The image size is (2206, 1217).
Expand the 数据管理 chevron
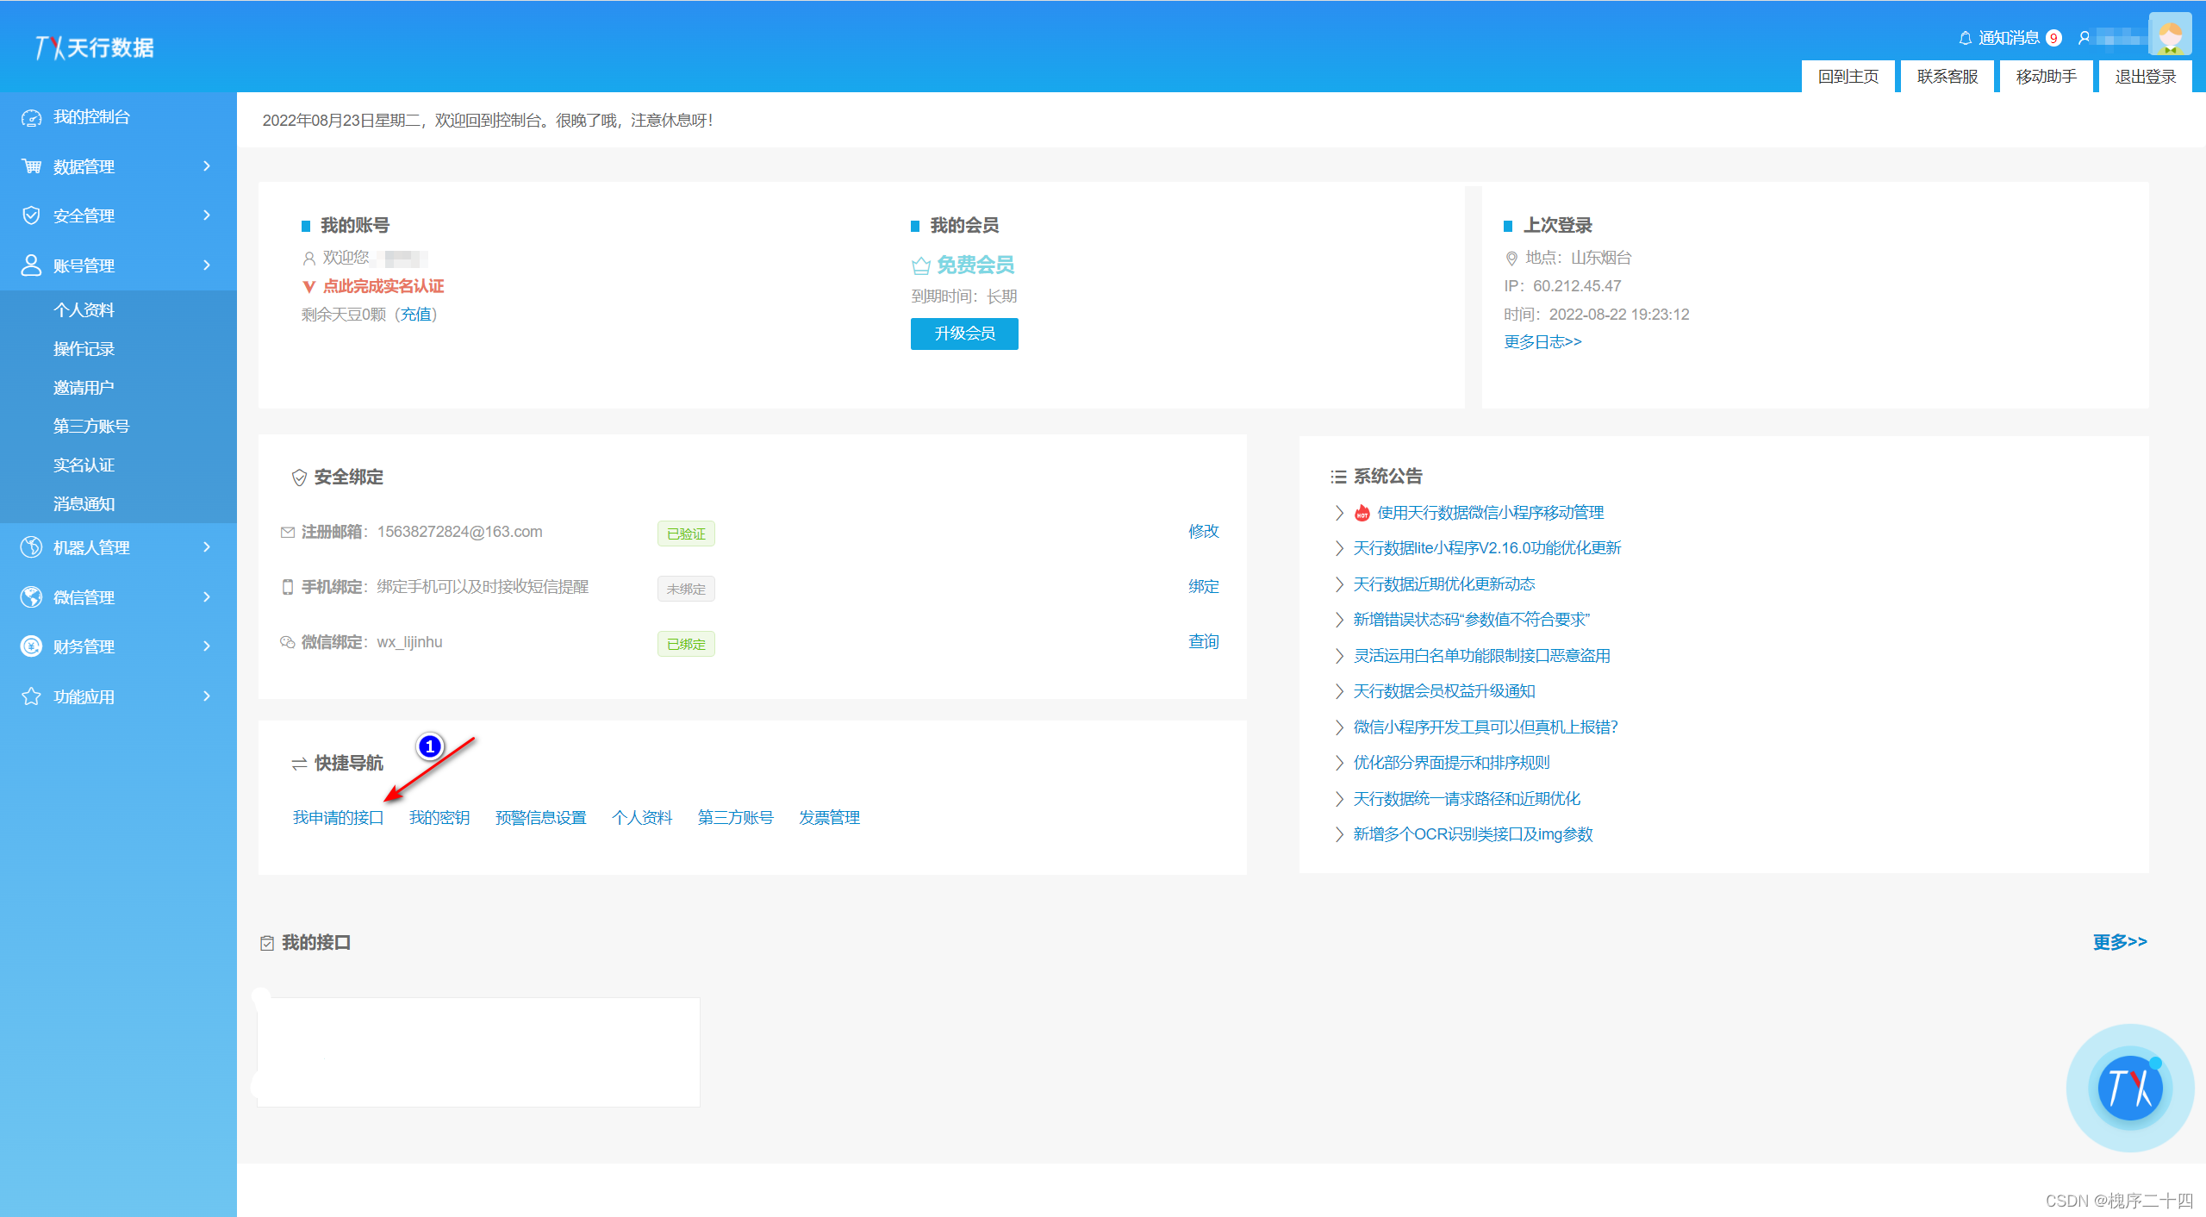(207, 166)
